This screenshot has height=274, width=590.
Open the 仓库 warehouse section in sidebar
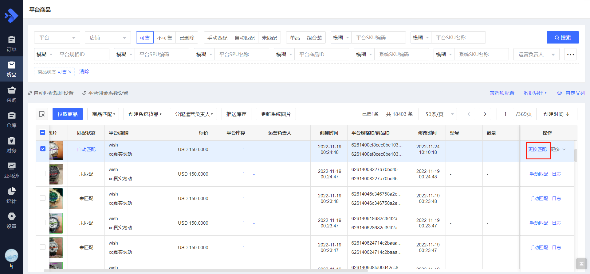(11, 120)
